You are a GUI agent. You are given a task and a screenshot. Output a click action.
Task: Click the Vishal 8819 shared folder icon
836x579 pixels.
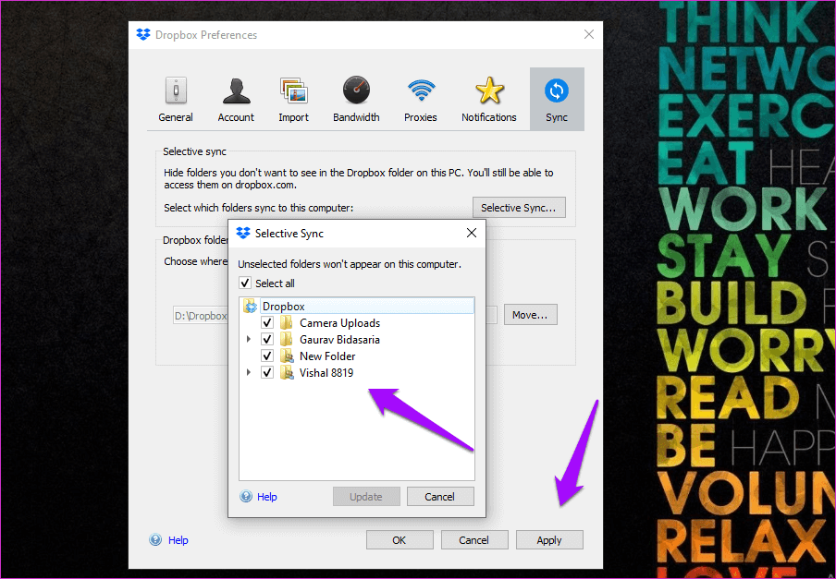(287, 372)
